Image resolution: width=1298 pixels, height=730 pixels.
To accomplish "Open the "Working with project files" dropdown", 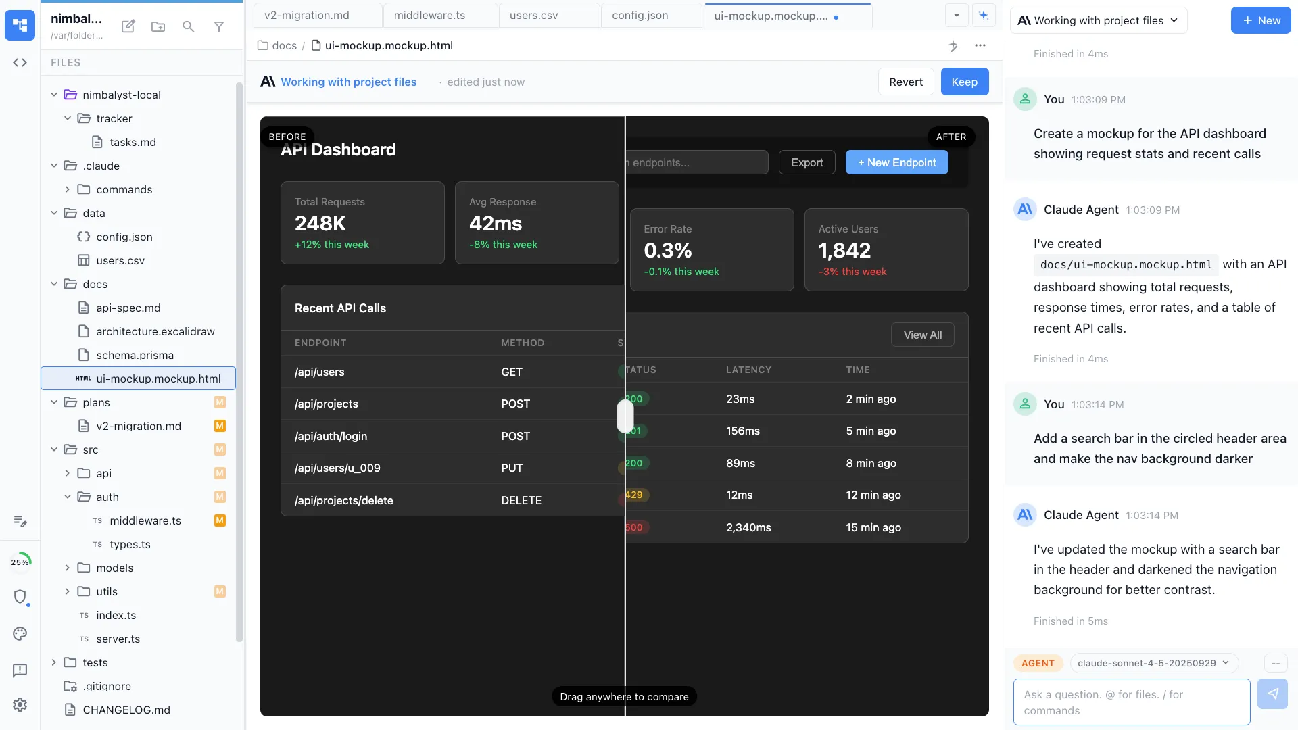I will click(1099, 20).
